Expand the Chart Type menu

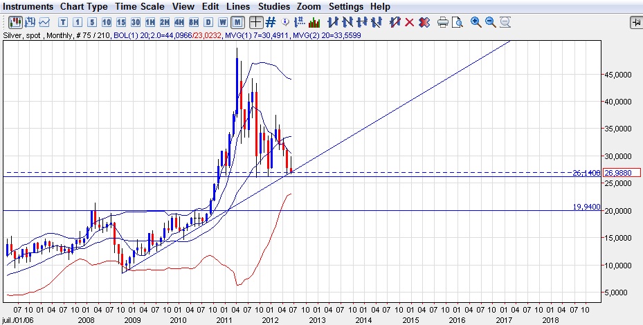84,6
